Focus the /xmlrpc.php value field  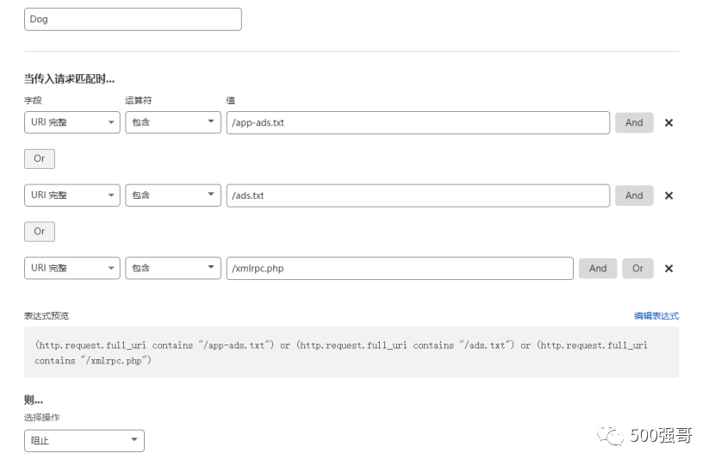pyautogui.click(x=400, y=269)
